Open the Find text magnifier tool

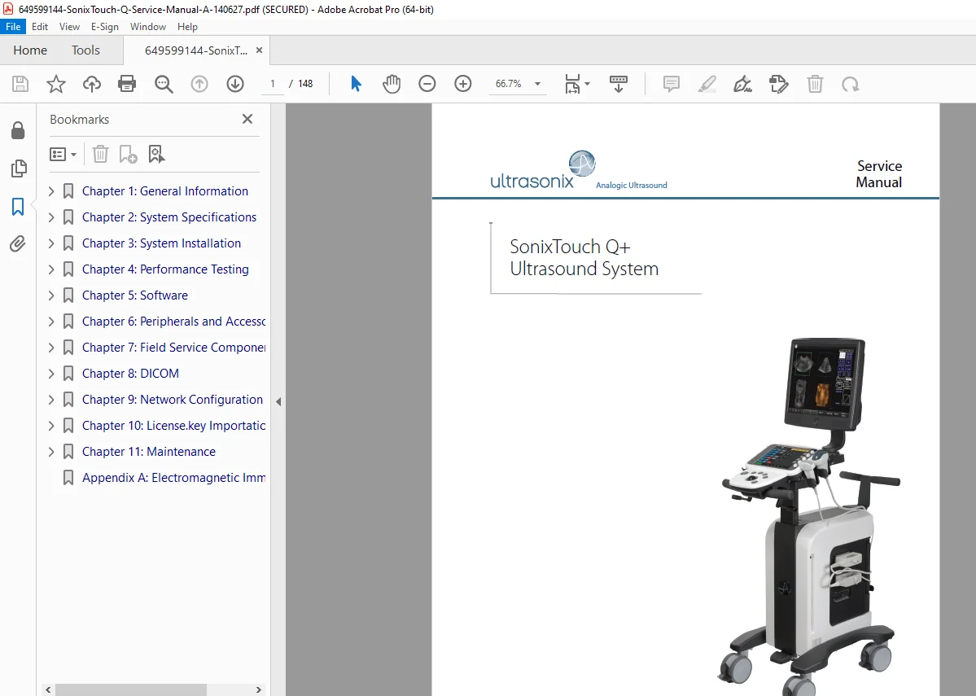[x=164, y=83]
